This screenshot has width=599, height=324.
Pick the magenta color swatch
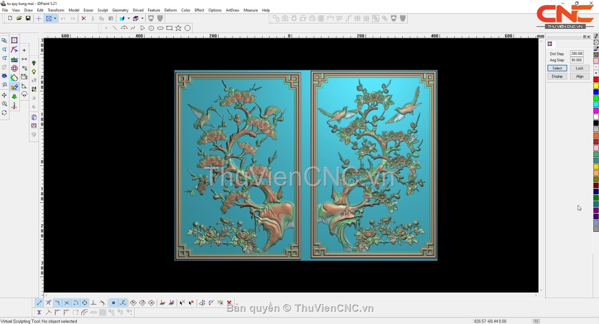[x=596, y=111]
